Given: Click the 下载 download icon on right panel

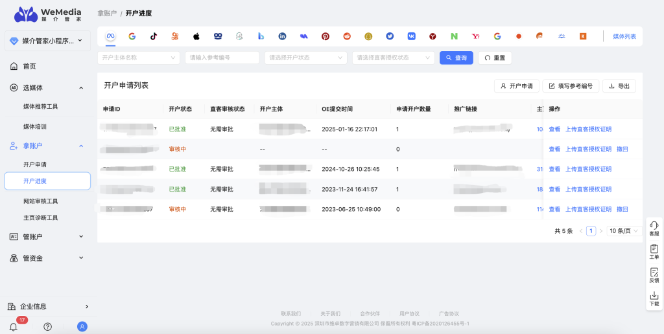Looking at the screenshot, I should tap(654, 298).
